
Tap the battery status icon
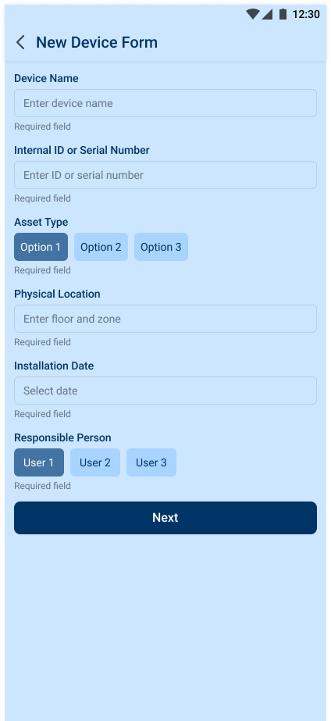tap(283, 14)
